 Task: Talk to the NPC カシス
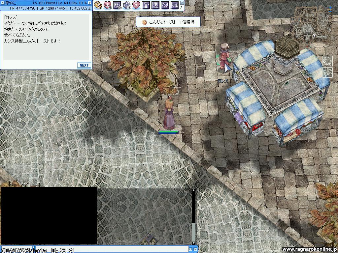point(224,56)
